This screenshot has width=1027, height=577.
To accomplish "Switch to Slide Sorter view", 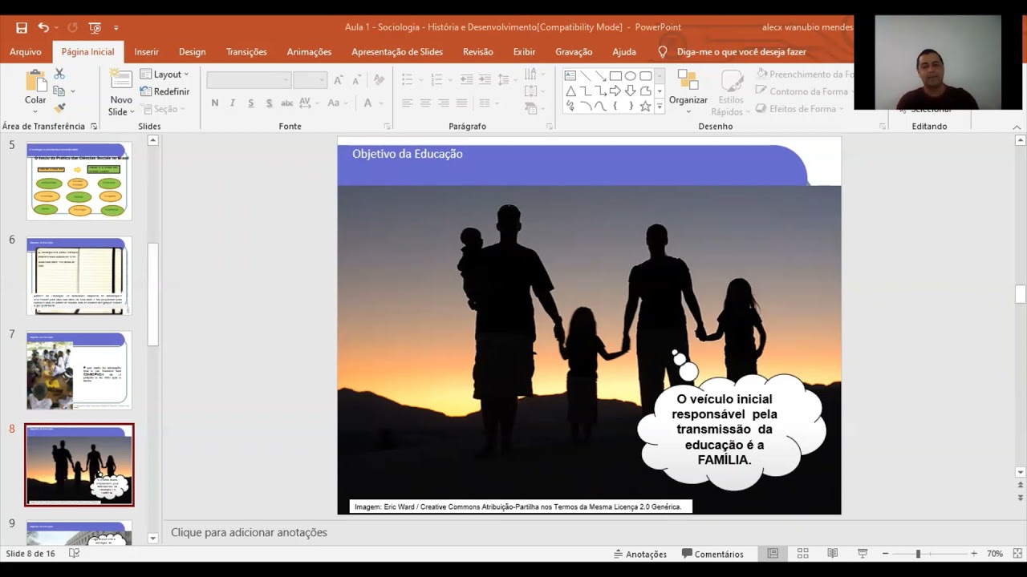I will tap(802, 554).
